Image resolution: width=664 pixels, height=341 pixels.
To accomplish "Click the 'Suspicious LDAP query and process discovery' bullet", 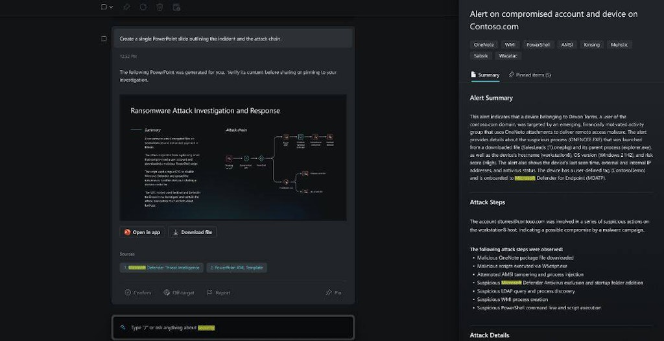I will click(525, 291).
